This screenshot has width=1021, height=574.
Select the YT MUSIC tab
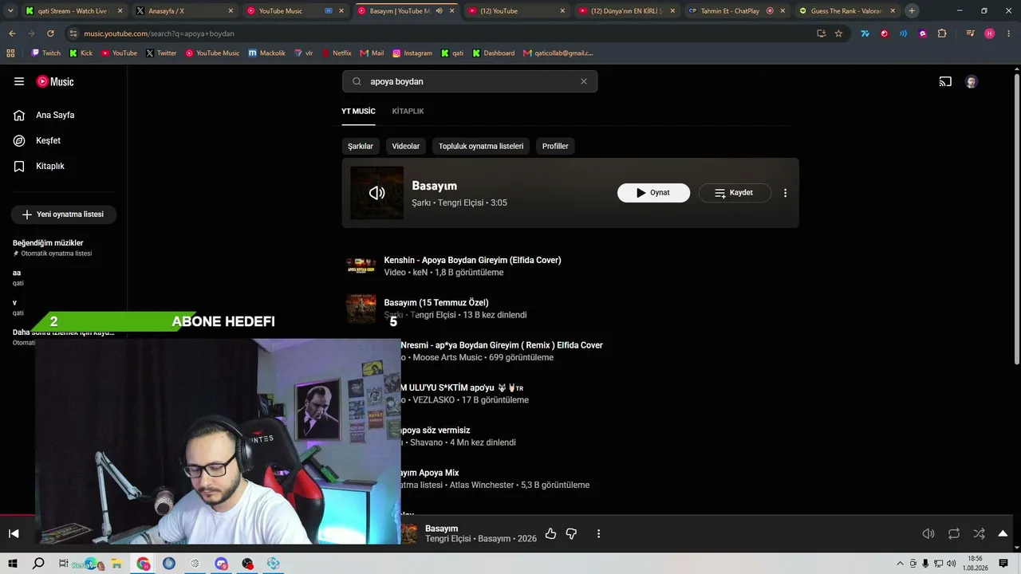tap(358, 111)
